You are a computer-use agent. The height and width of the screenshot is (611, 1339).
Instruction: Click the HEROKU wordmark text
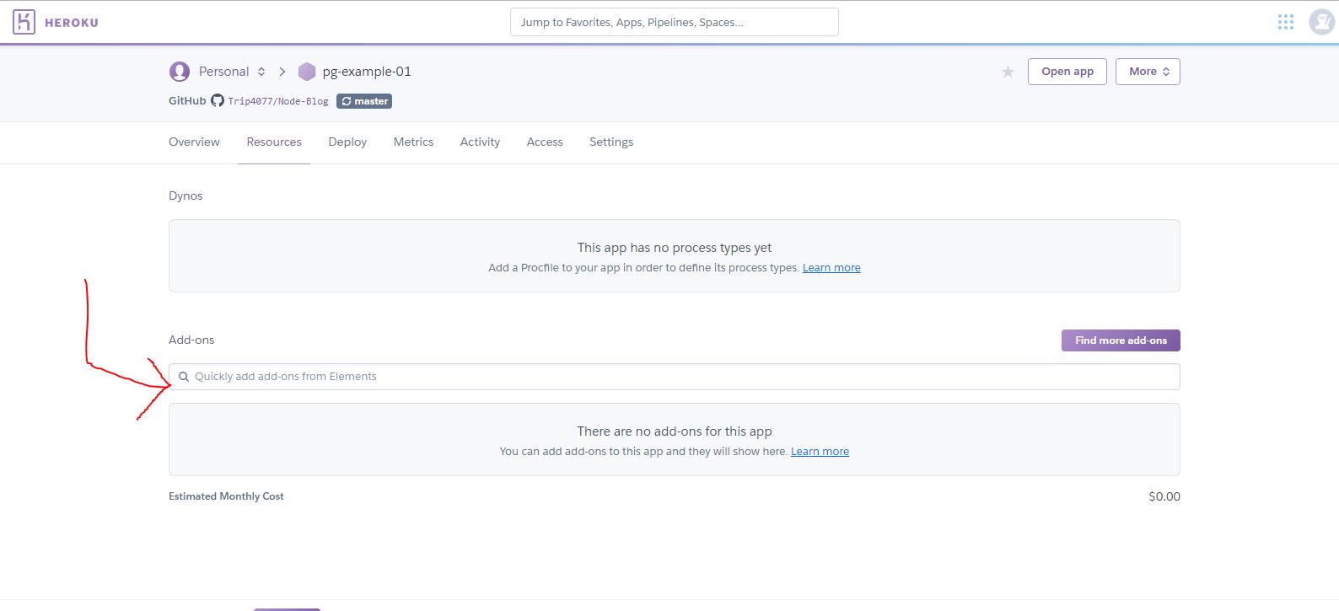pyautogui.click(x=72, y=23)
